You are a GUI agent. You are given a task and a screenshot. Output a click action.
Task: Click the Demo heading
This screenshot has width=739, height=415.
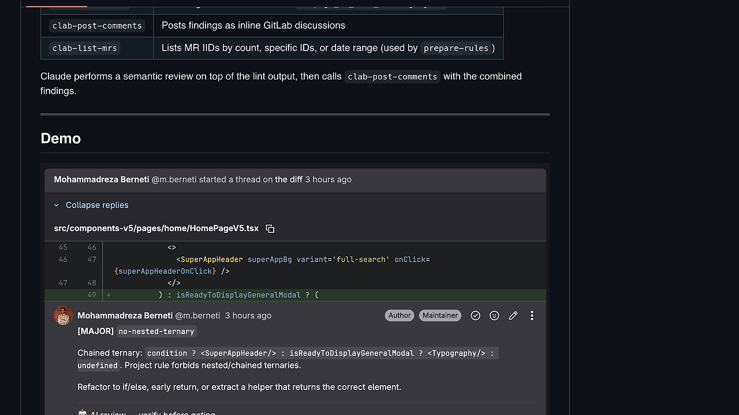[61, 138]
